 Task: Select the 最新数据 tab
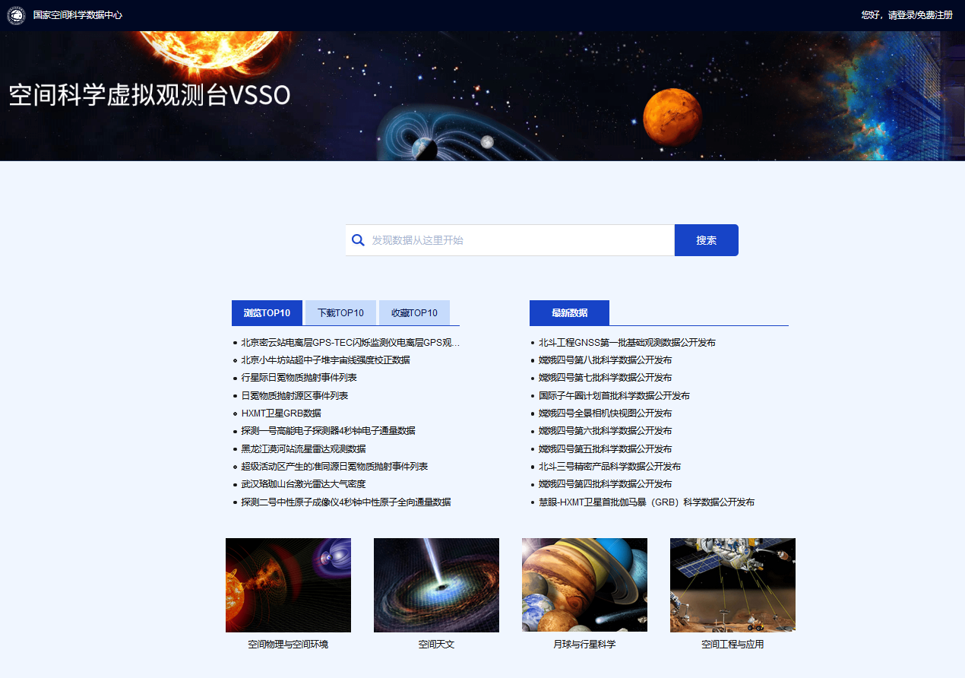569,313
